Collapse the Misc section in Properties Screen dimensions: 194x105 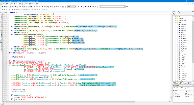click(x=174, y=90)
